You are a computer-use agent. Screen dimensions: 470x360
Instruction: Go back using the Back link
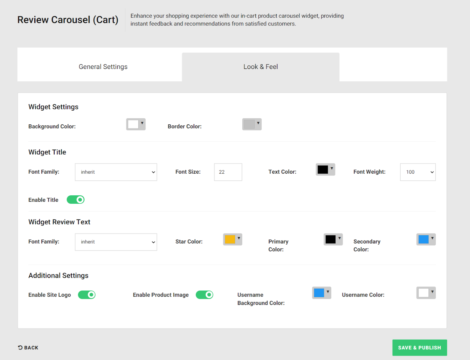(x=28, y=348)
